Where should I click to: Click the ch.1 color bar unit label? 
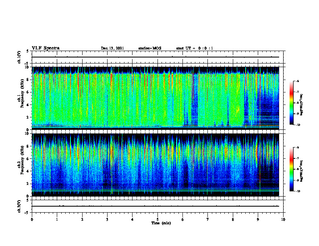pyautogui.click(x=302, y=105)
